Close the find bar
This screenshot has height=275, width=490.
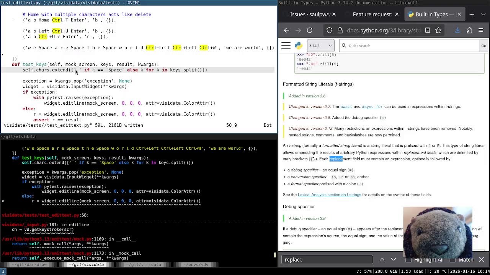point(481,260)
